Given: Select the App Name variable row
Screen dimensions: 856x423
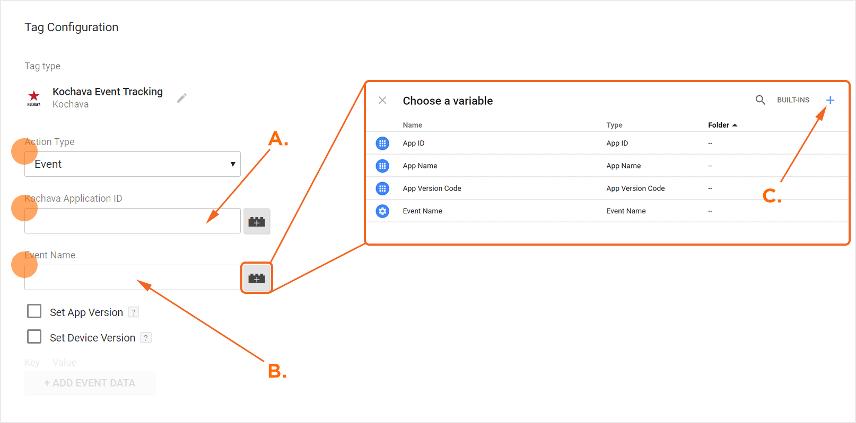Looking at the screenshot, I should (420, 166).
